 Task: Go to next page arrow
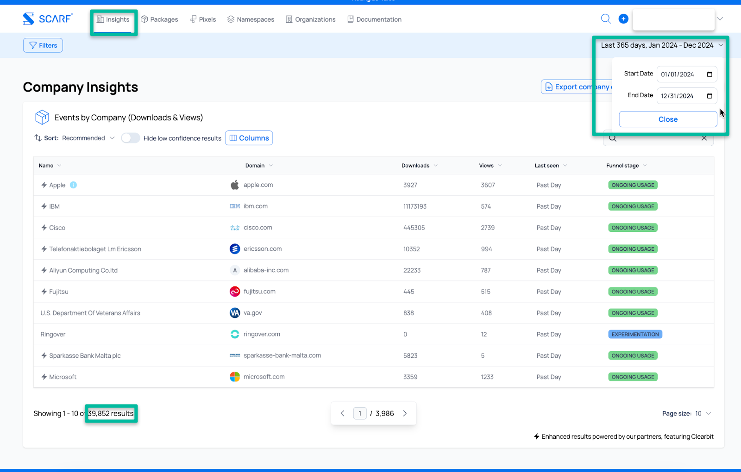[x=405, y=413]
